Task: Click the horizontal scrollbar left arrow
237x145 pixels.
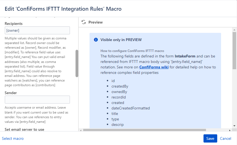Action: pos(81,130)
